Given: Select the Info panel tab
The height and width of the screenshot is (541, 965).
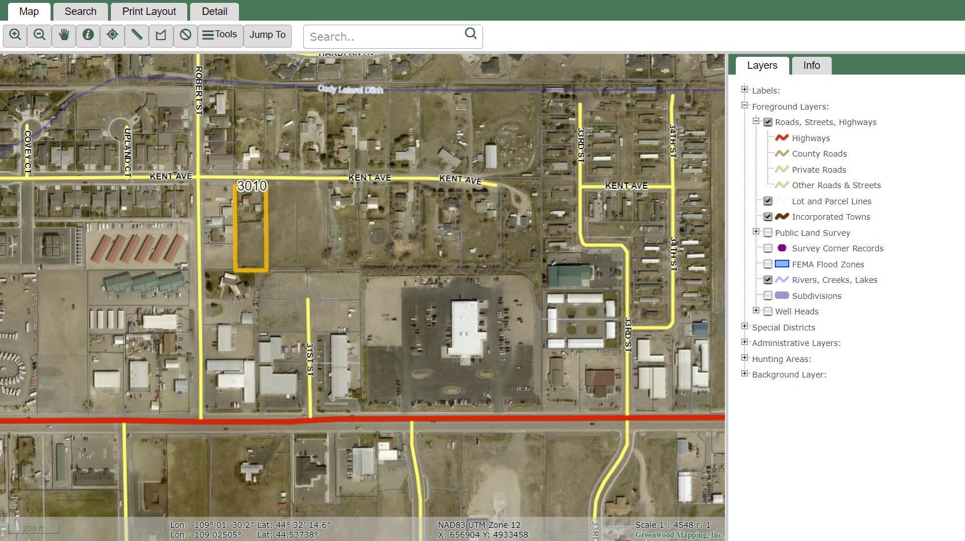Looking at the screenshot, I should tap(812, 65).
